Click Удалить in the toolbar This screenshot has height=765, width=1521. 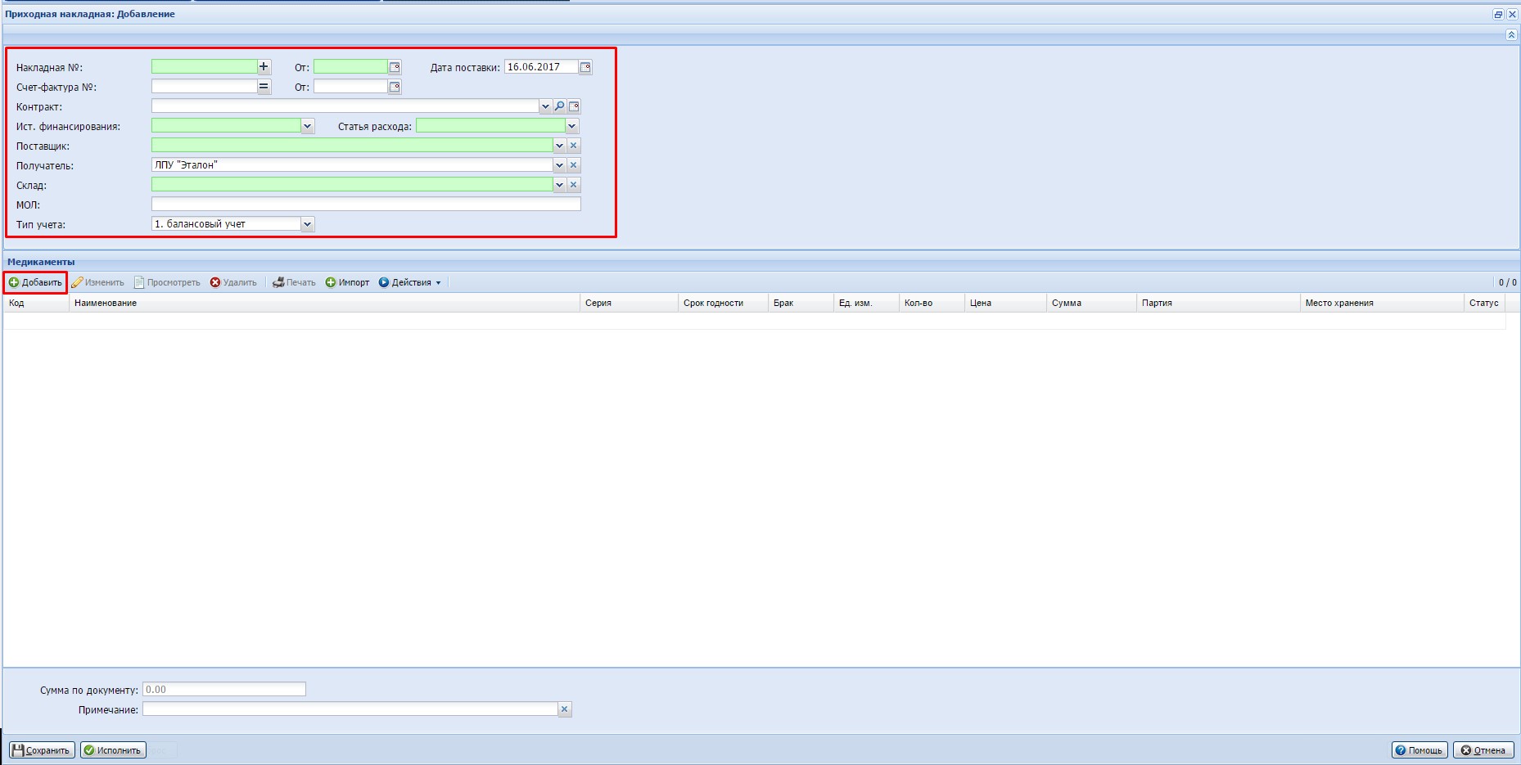pyautogui.click(x=233, y=282)
